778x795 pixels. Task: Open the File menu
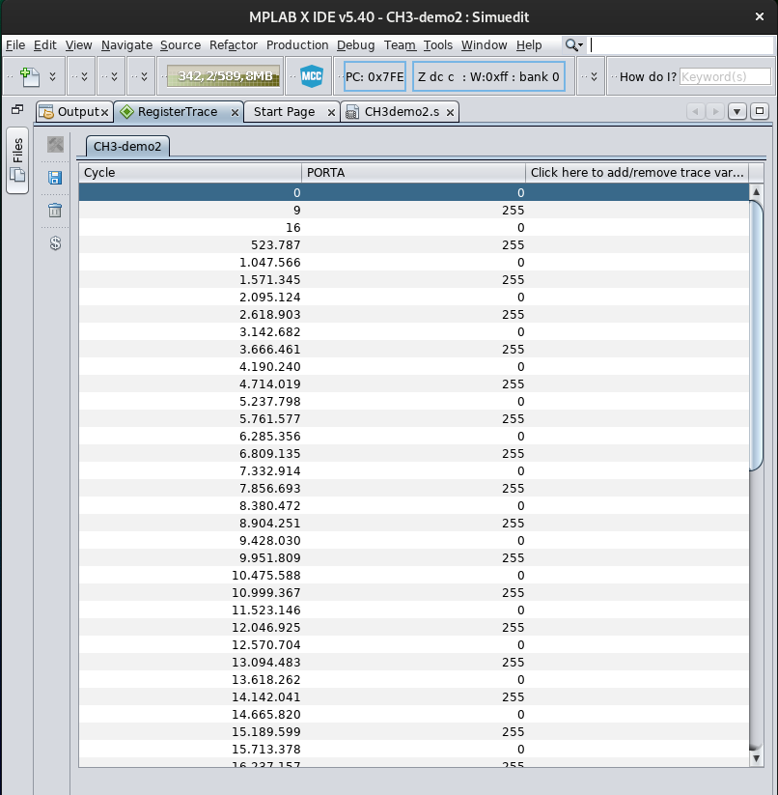point(15,45)
